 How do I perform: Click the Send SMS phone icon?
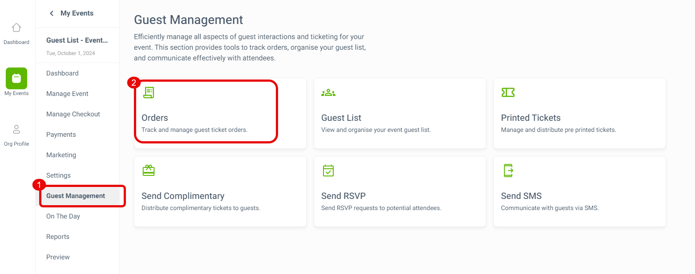pyautogui.click(x=508, y=171)
